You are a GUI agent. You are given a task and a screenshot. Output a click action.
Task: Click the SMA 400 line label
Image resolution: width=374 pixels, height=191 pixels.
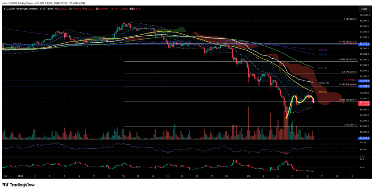[323, 50]
